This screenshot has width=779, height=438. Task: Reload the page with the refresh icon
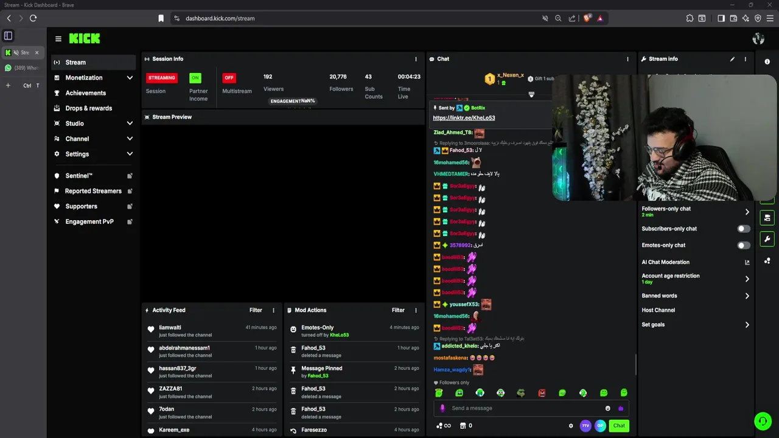pyautogui.click(x=33, y=18)
